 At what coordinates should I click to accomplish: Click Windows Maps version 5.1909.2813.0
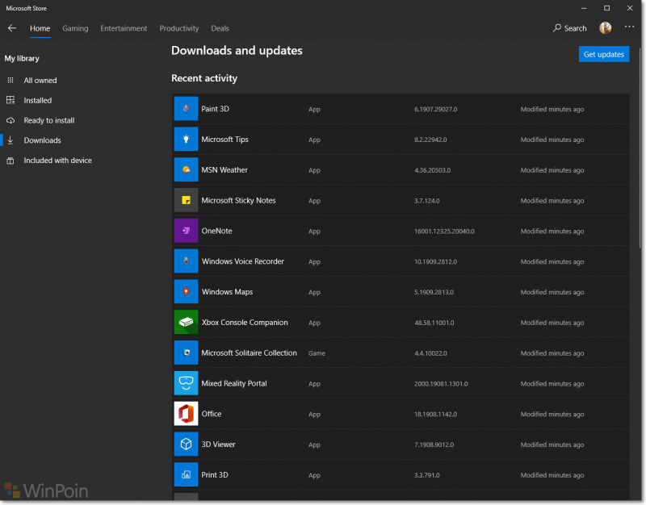click(434, 292)
